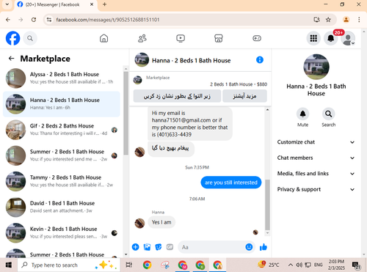The image size is (367, 272).
Task: Click the 'are you still interested' message bubble
Action: coord(231,183)
